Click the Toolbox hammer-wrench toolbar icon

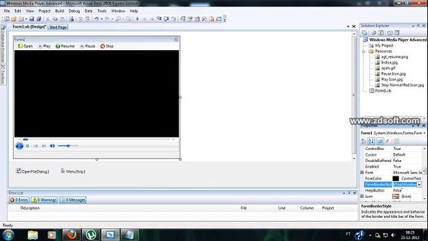[x=204, y=19]
